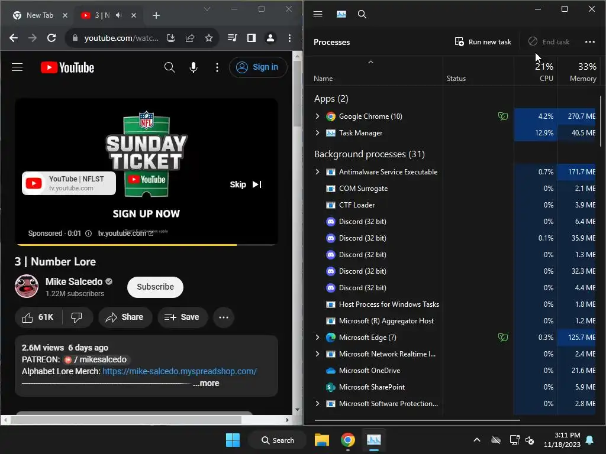The height and width of the screenshot is (454, 606).
Task: Open File Explorer from taskbar
Action: click(321, 440)
